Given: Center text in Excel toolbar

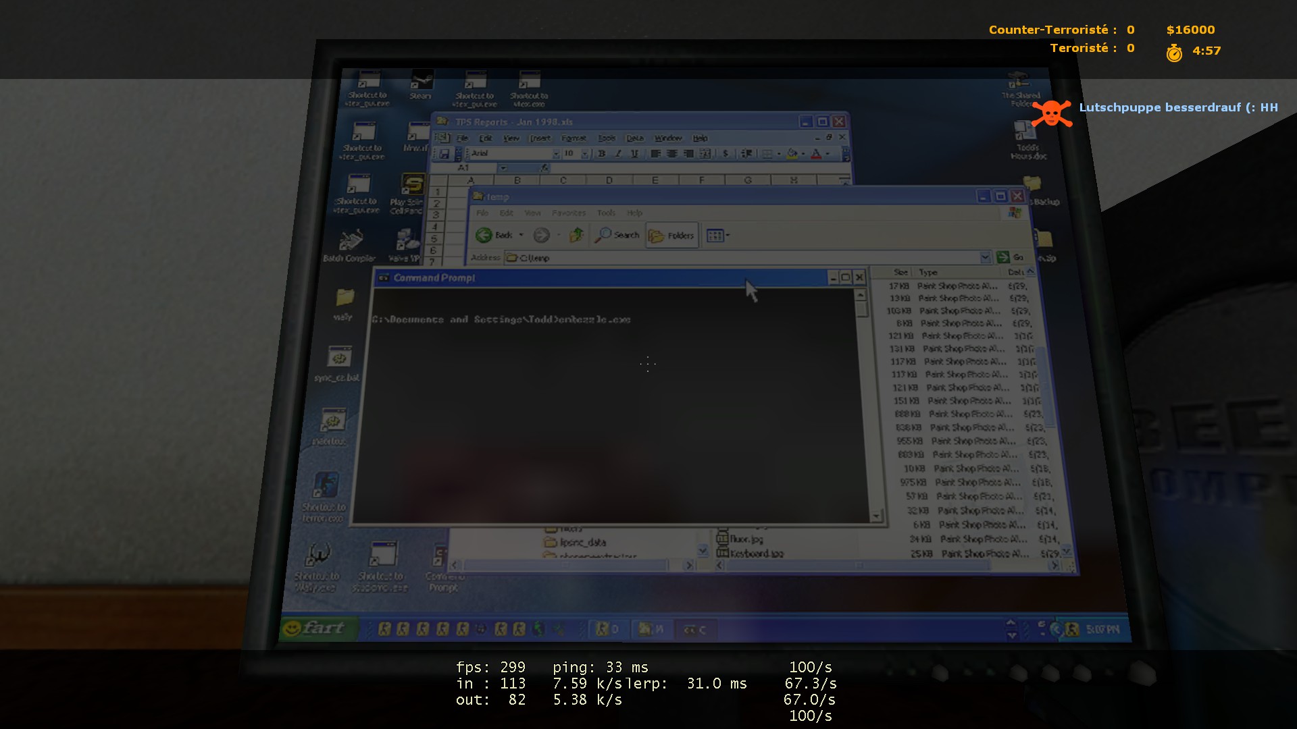Looking at the screenshot, I should click(x=671, y=154).
